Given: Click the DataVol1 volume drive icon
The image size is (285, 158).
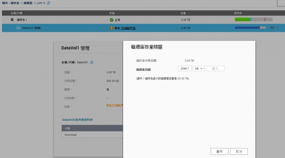Looking at the screenshot, I should pos(18,28).
